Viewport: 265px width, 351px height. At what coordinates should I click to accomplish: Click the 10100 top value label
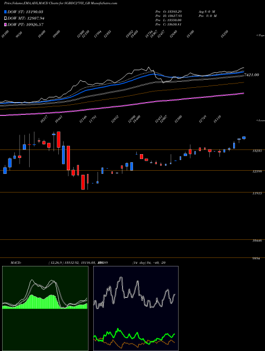(x=5, y=34)
